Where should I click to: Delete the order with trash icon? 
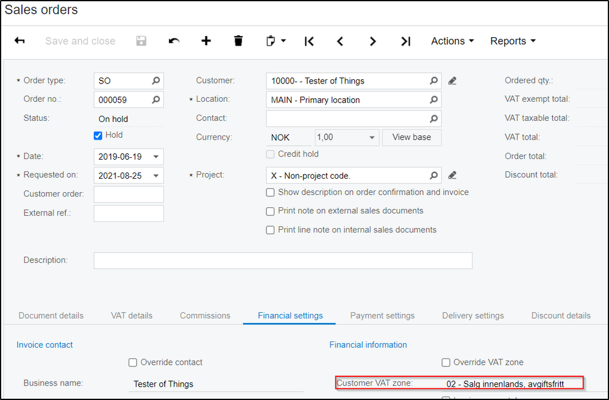click(238, 41)
